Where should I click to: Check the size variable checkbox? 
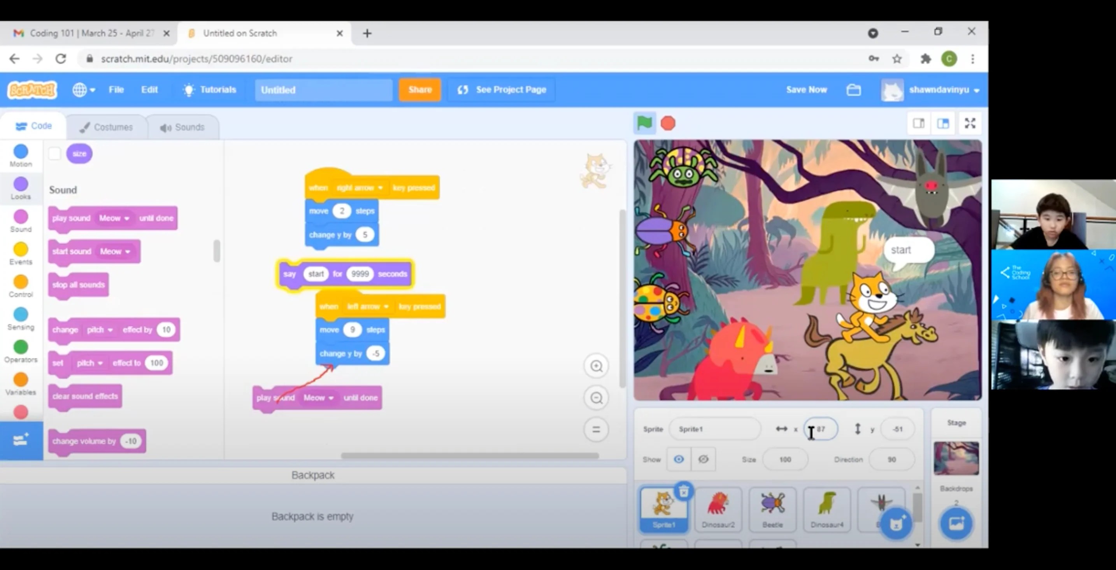tap(54, 153)
